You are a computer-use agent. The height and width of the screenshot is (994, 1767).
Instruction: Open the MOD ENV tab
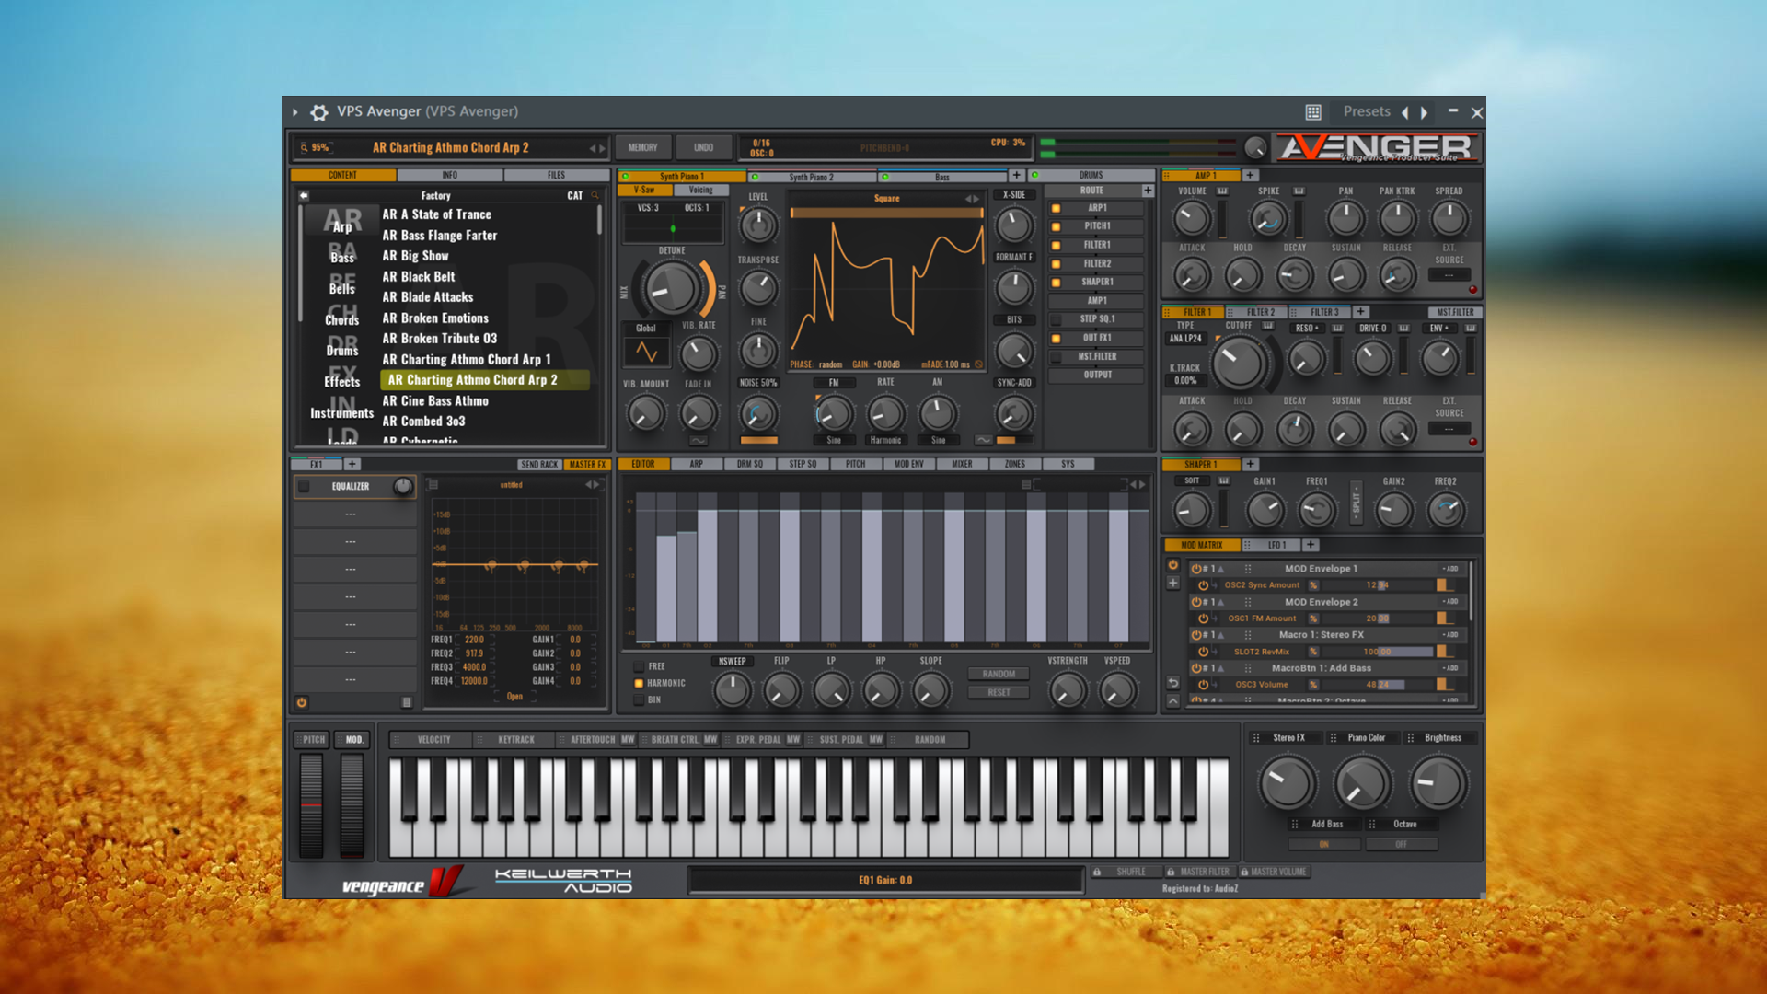(908, 464)
